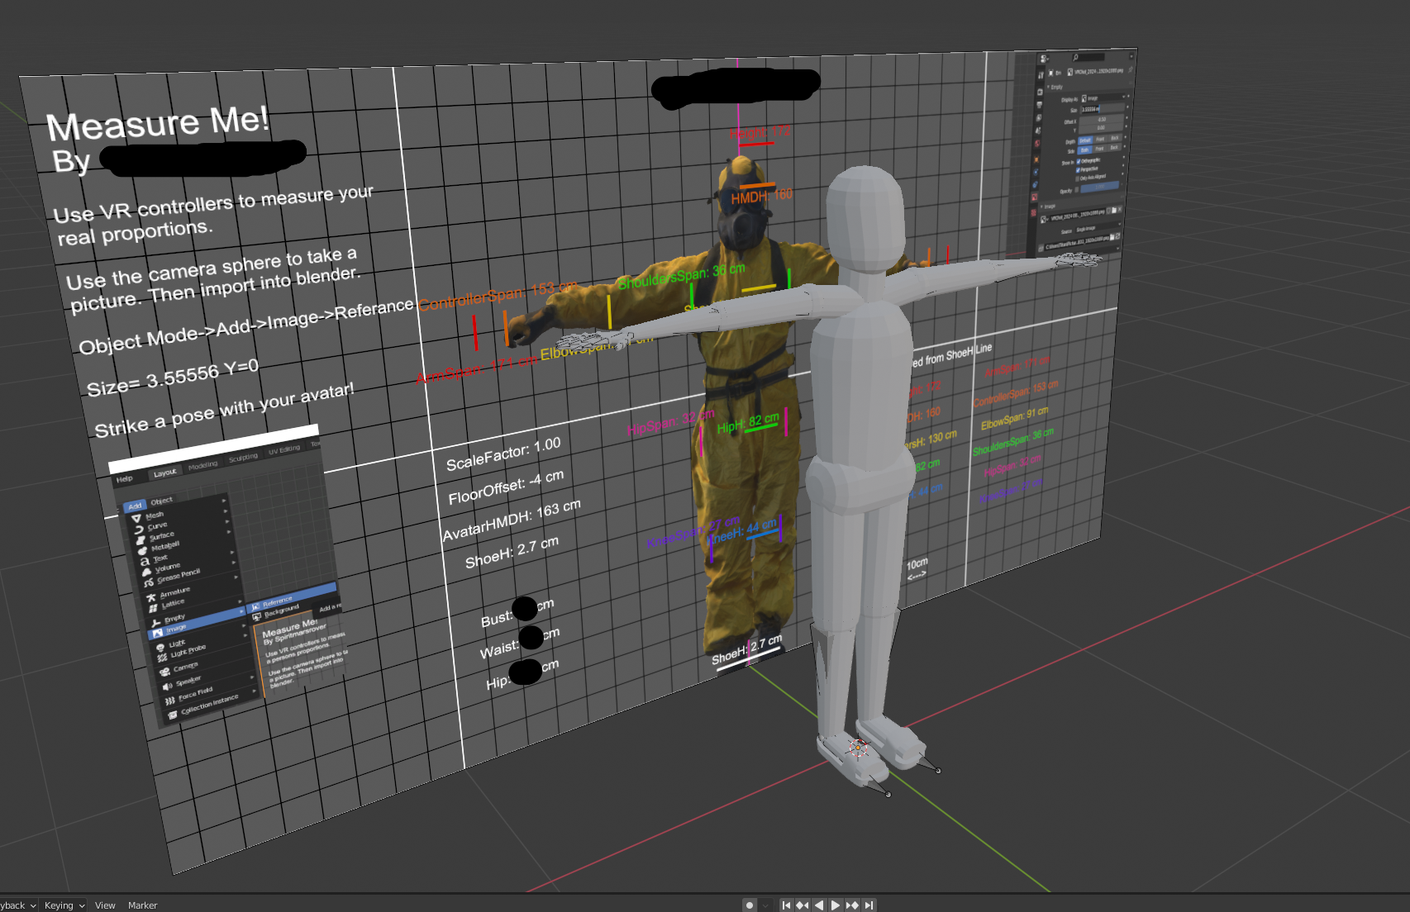Play the animation in reverse
This screenshot has width=1410, height=912.
click(x=819, y=905)
